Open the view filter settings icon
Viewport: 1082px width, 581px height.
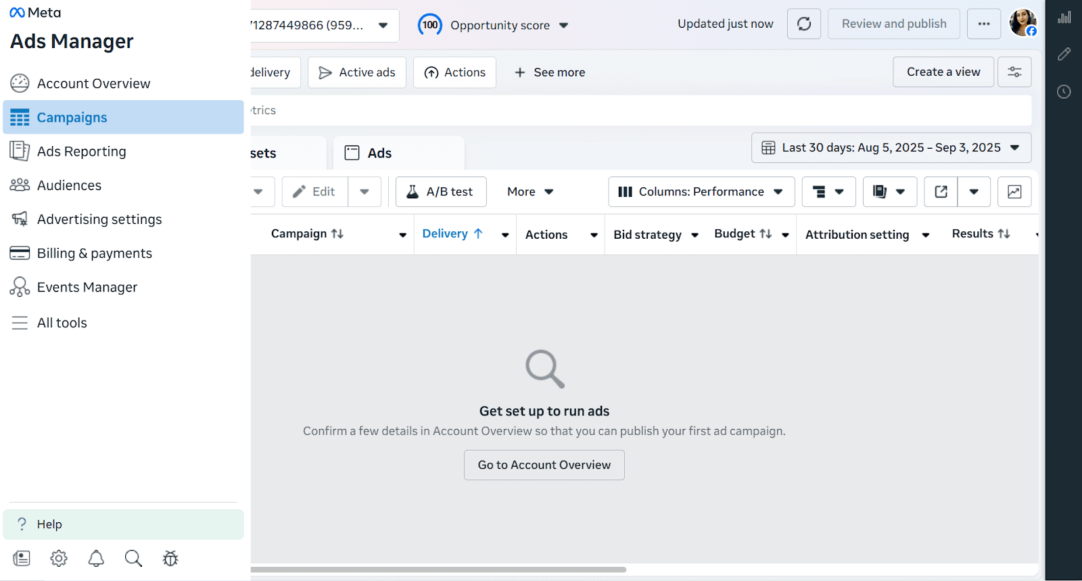click(1014, 72)
